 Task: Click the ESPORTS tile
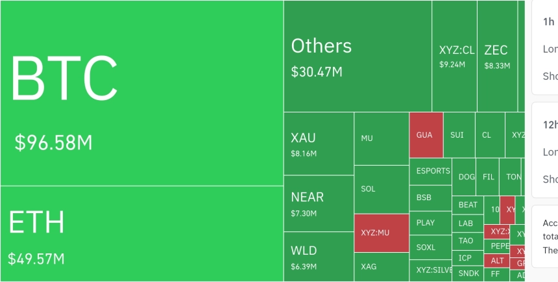[431, 172]
